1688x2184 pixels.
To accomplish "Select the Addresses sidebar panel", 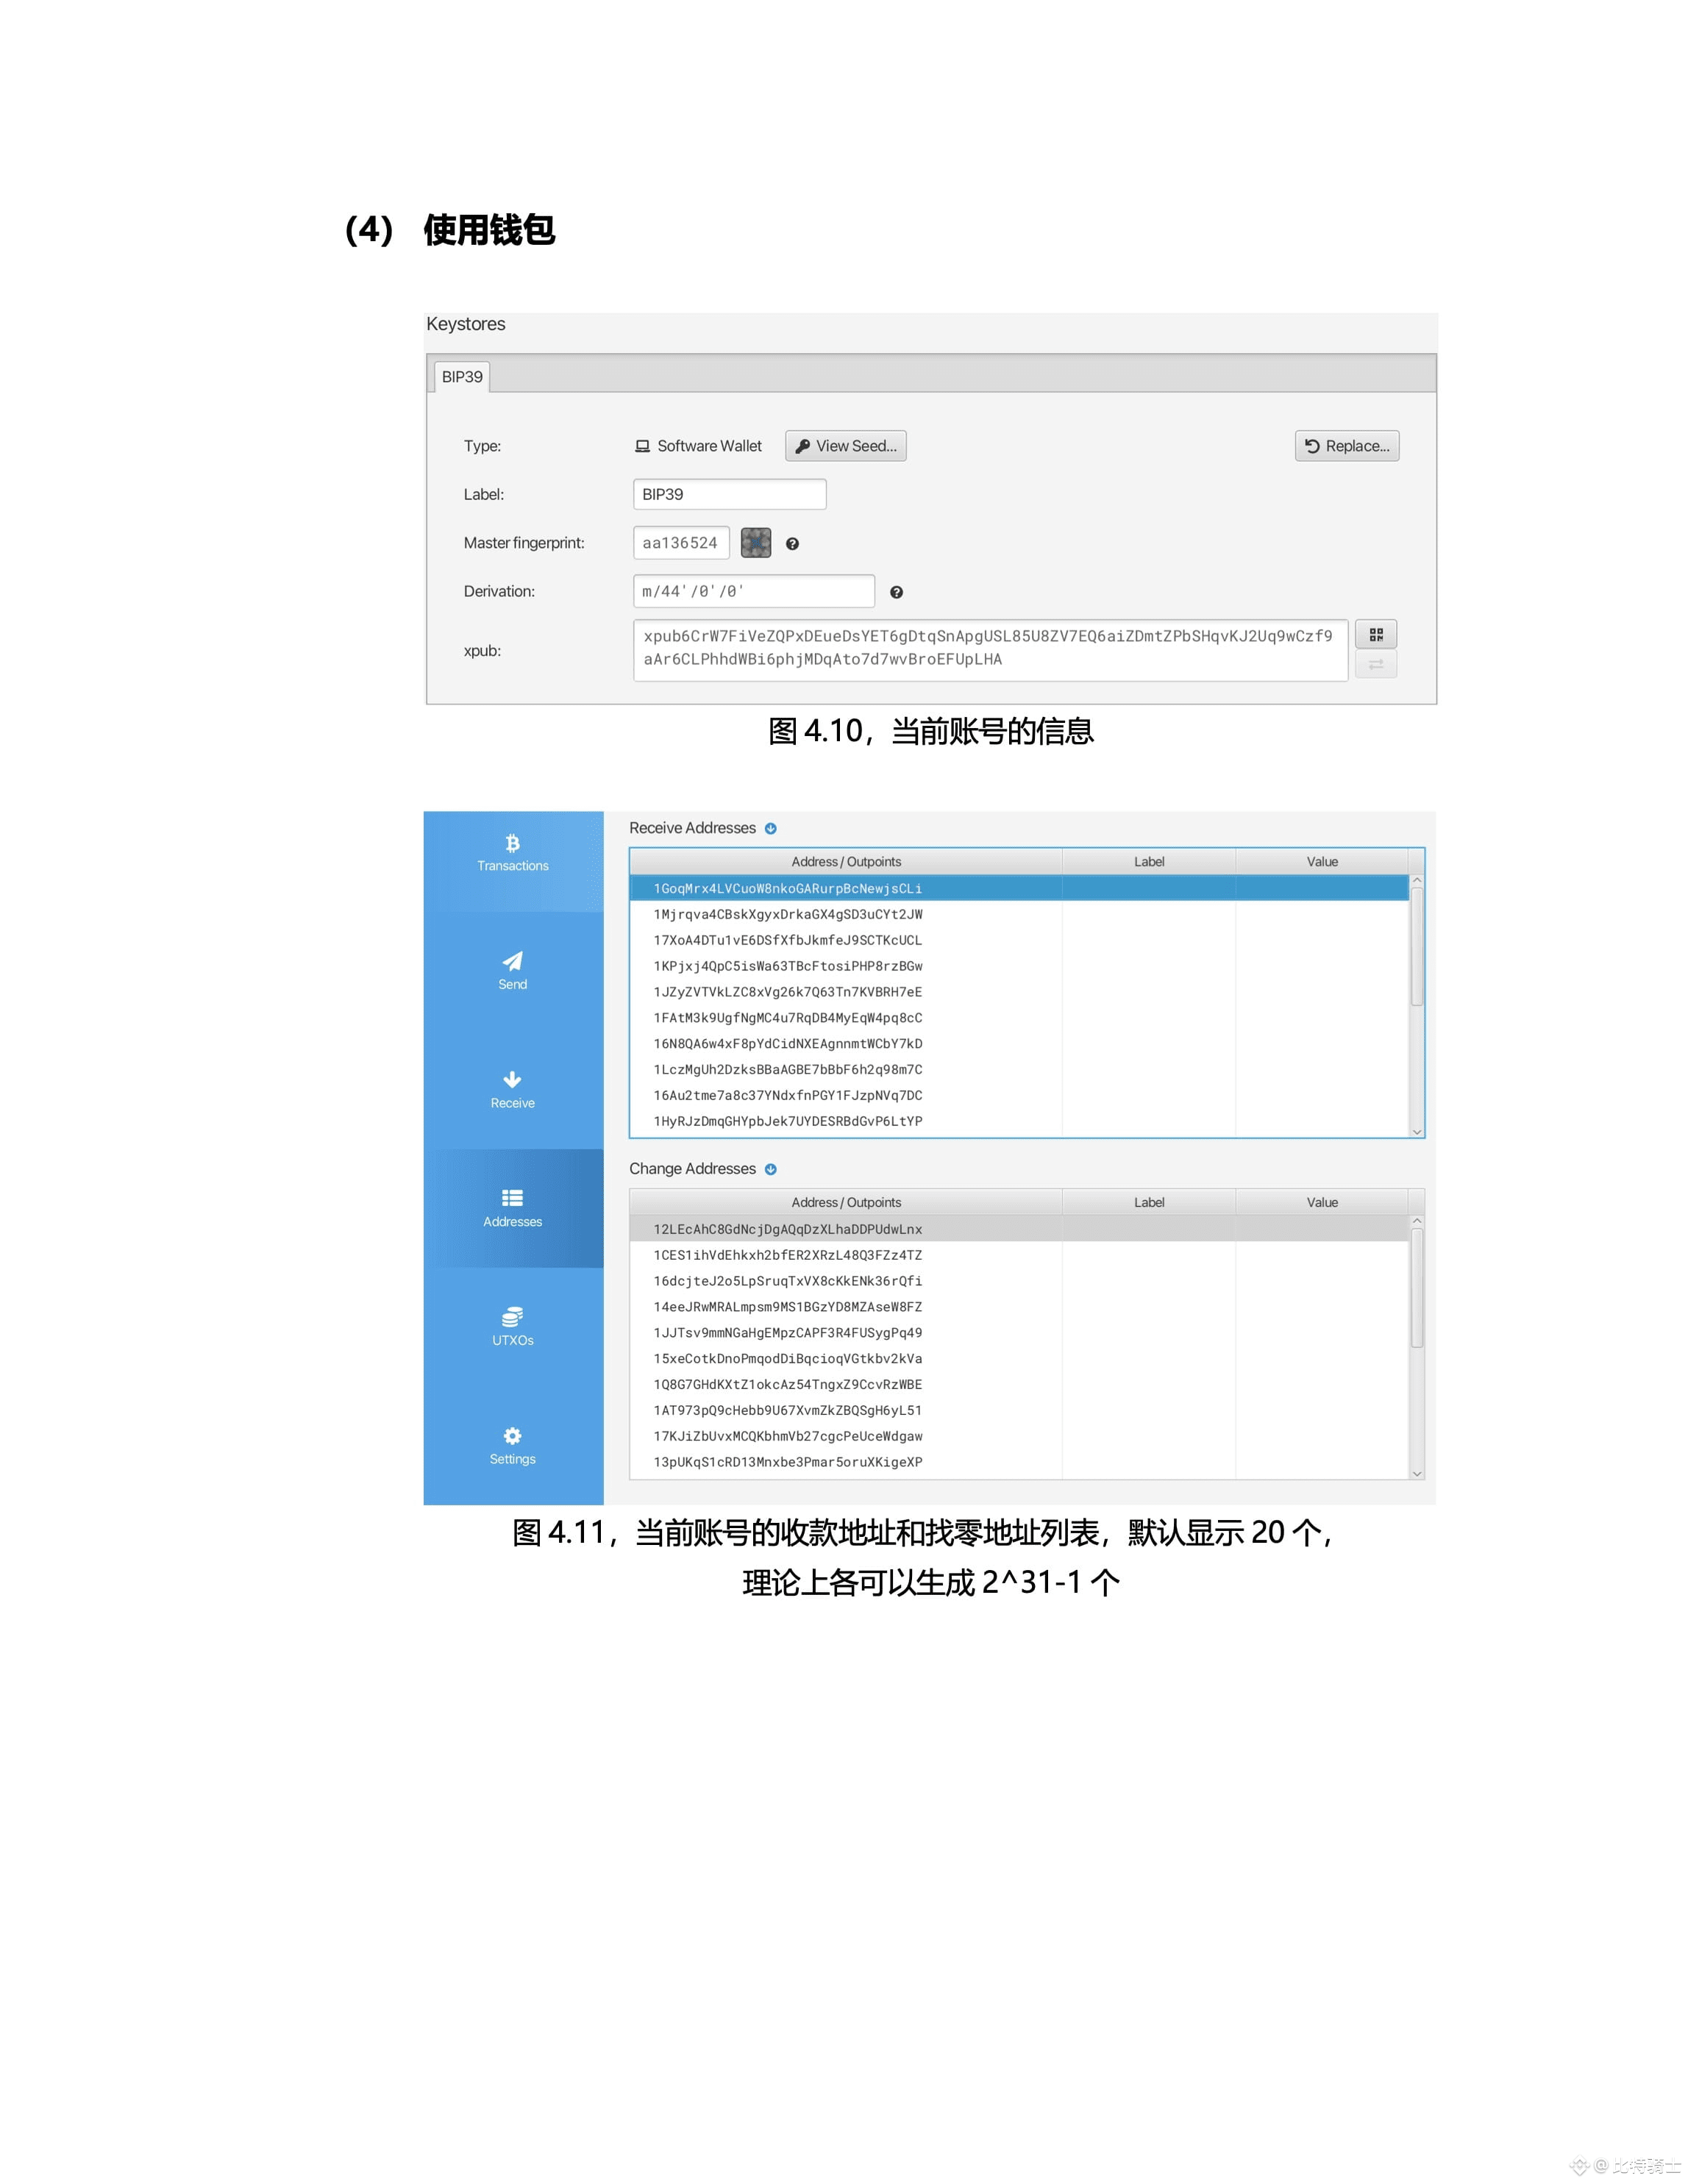I will (x=512, y=1208).
